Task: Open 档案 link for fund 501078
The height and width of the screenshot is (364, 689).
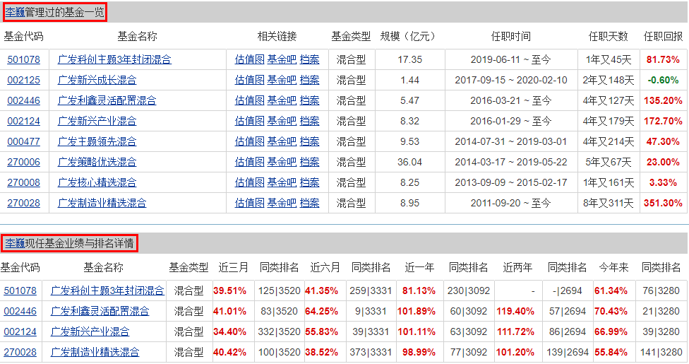Action: click(x=309, y=59)
